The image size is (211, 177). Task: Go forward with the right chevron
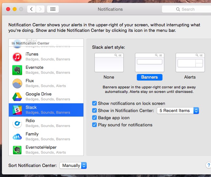click(x=40, y=9)
